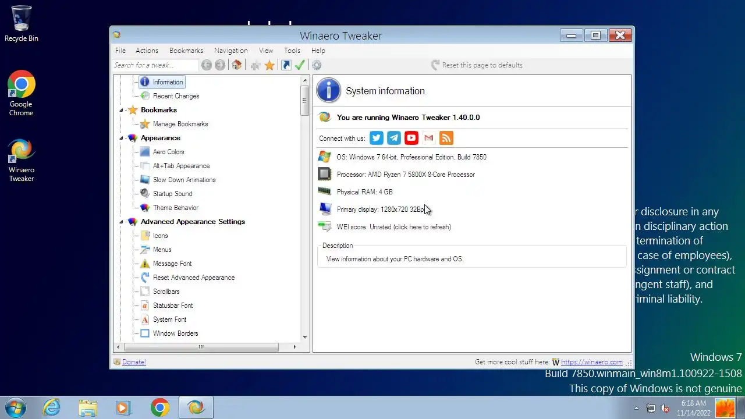Click the network tray icon
The image size is (745, 419).
click(650, 408)
